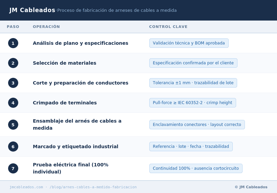Select 'Selección de materiales' operation

coord(65,63)
